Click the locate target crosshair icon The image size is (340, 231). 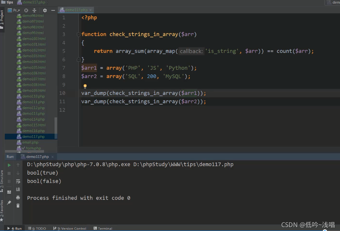tap(26, 10)
